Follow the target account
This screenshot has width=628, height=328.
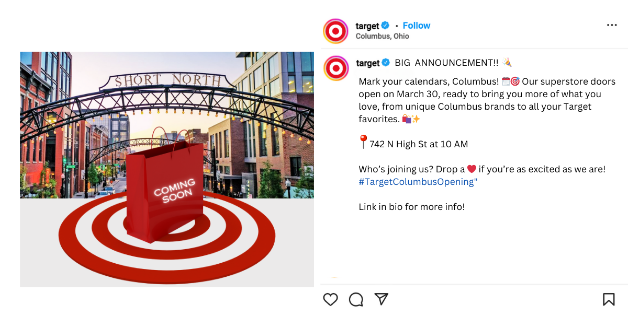point(417,26)
